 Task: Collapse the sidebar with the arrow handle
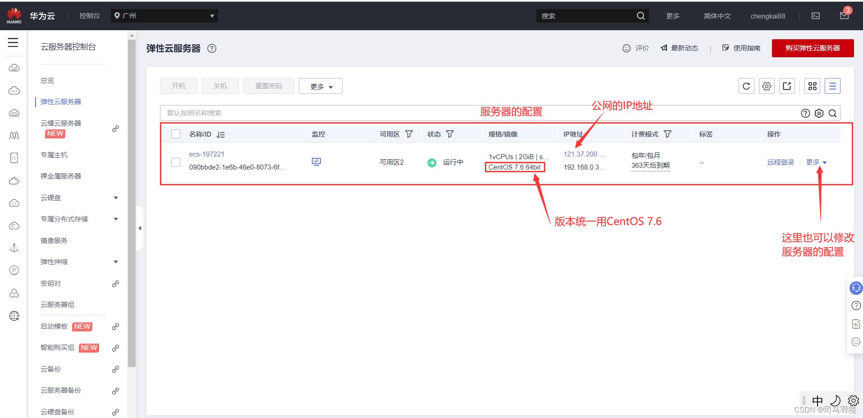point(140,228)
